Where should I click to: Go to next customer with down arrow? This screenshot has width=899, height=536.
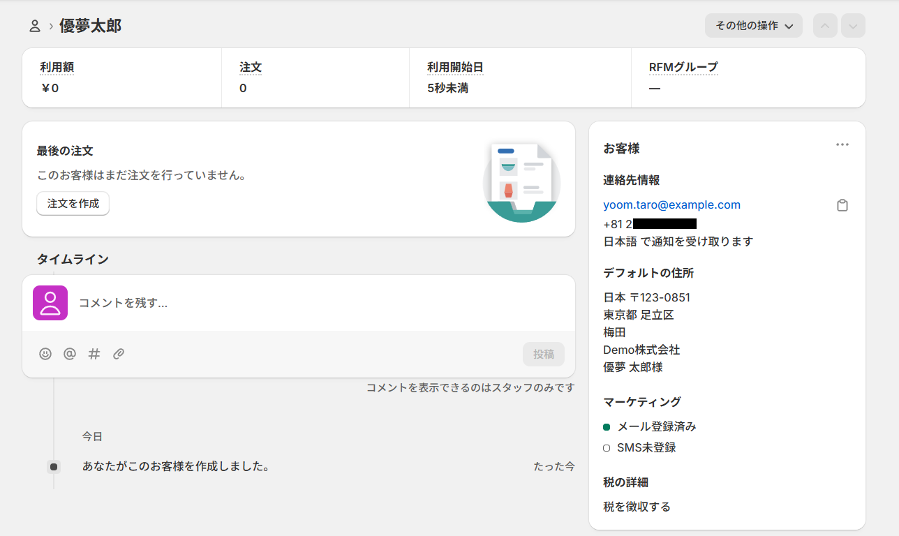[x=853, y=26]
